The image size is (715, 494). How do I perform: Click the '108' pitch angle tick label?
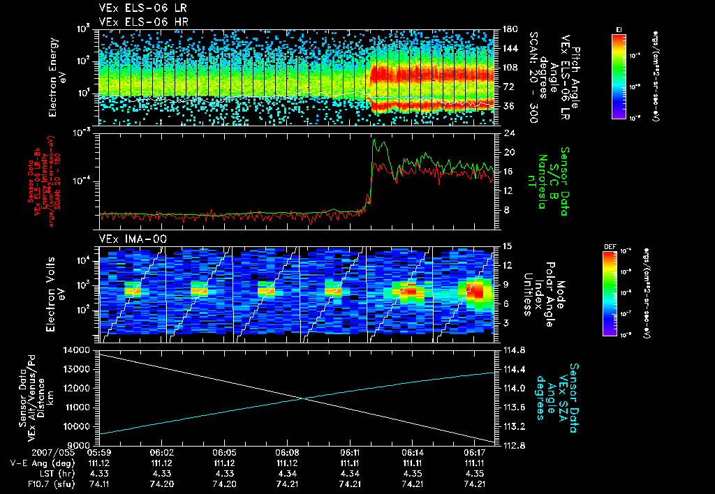[x=509, y=68]
